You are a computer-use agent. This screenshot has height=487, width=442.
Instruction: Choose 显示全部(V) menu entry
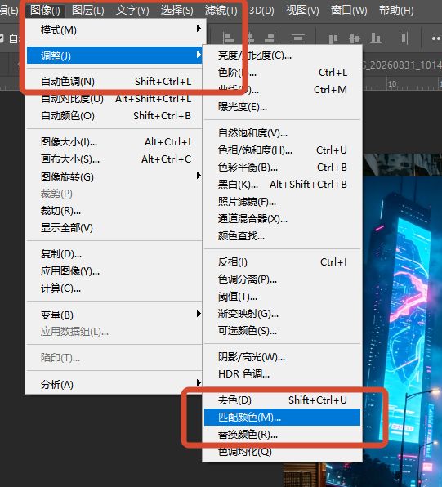(x=114, y=228)
